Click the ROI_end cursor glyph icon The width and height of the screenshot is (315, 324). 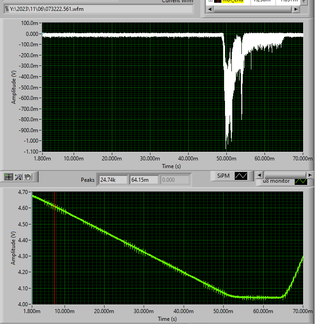coord(218,1)
